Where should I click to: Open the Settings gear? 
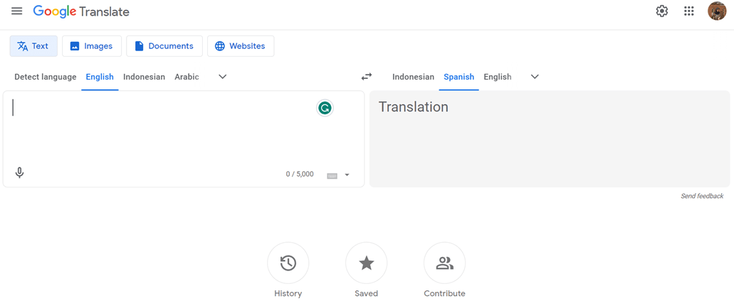[662, 11]
